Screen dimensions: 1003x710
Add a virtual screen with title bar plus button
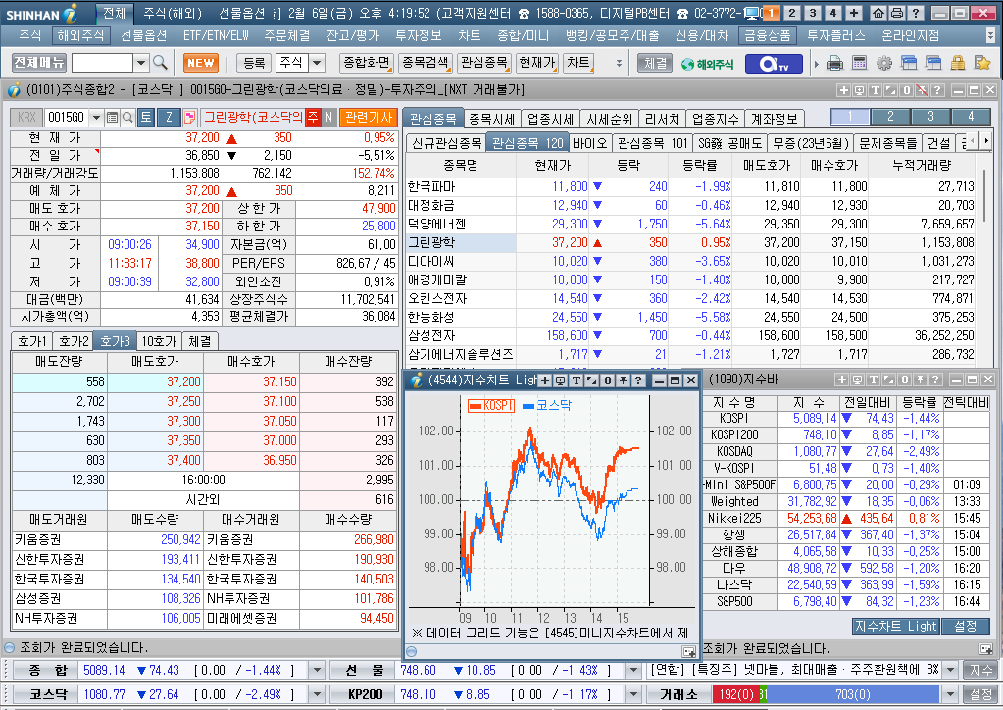tap(854, 12)
